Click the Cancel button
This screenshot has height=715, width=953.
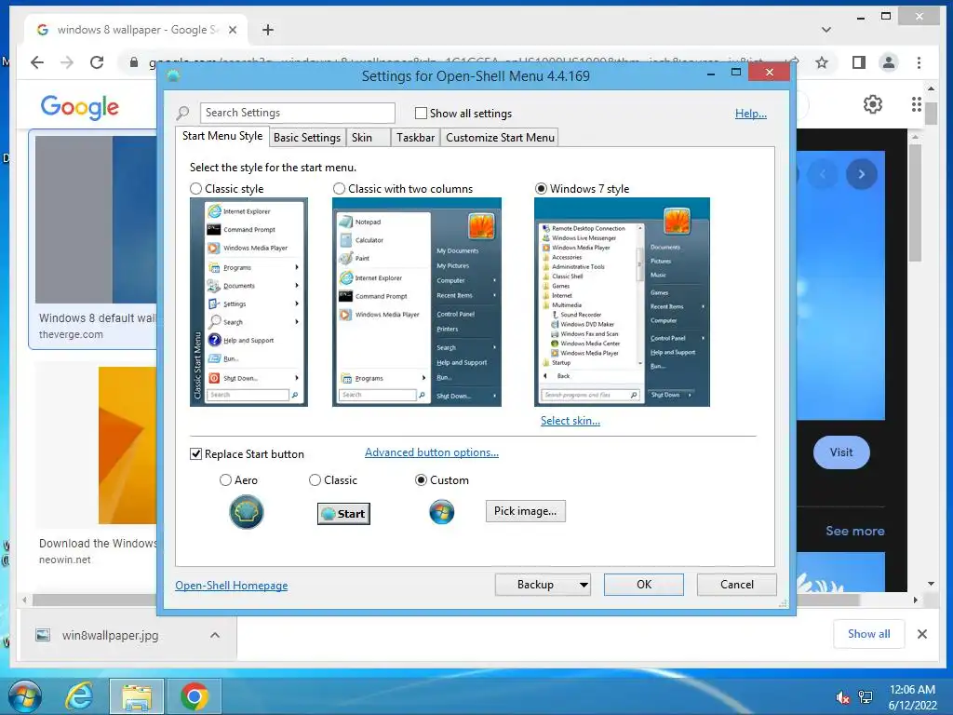click(x=737, y=585)
